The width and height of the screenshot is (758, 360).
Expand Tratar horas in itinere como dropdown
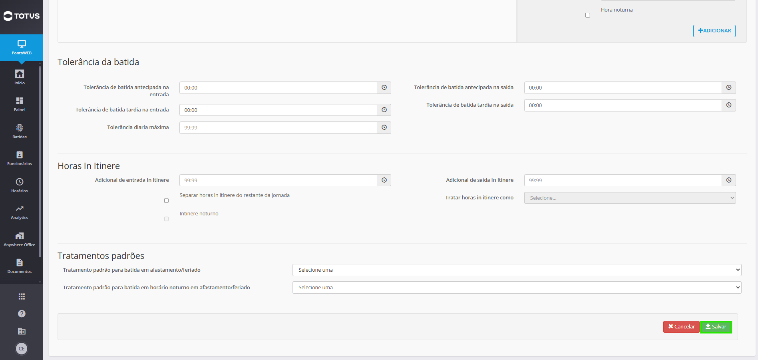pos(630,198)
